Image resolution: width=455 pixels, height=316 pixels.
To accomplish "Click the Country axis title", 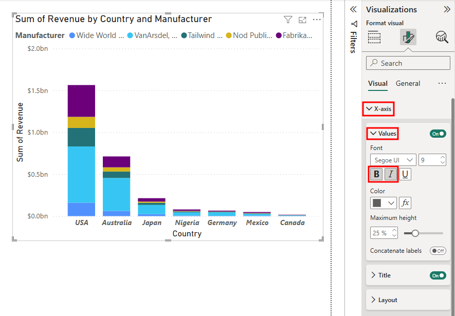I will click(x=187, y=234).
